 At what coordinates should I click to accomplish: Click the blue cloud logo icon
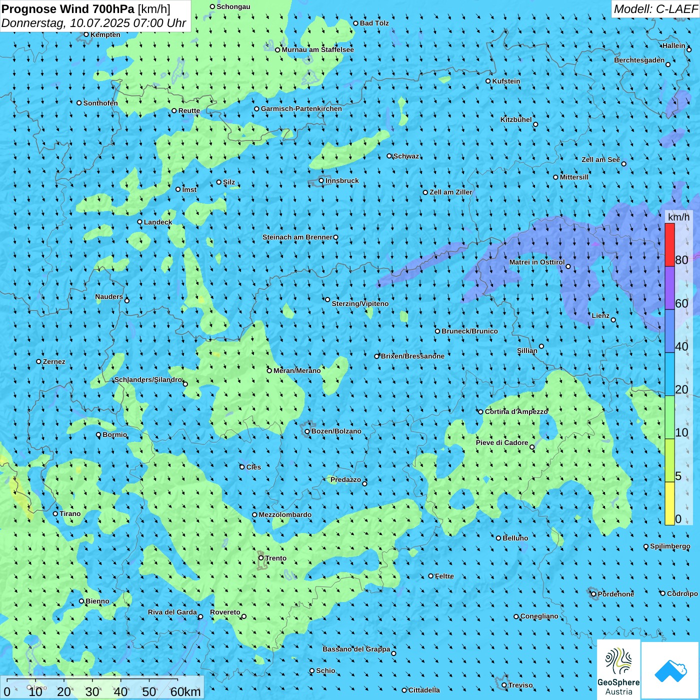click(x=670, y=670)
